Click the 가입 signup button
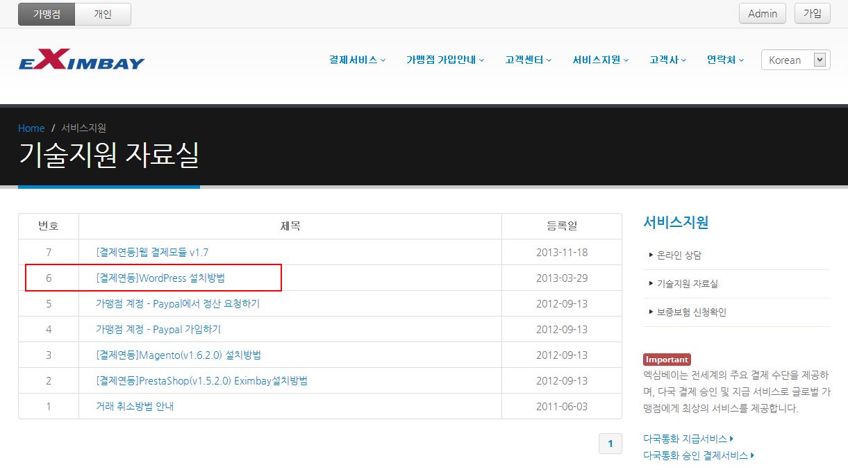This screenshot has width=848, height=472. (812, 13)
